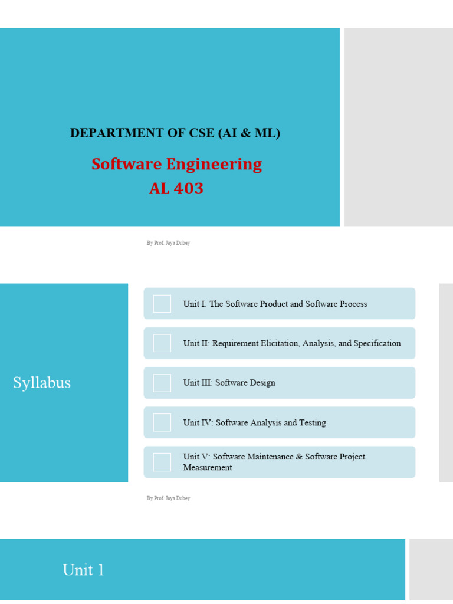The width and height of the screenshot is (453, 604).
Task: Select the "Unit III: Software Design" row
Action: tap(279, 383)
